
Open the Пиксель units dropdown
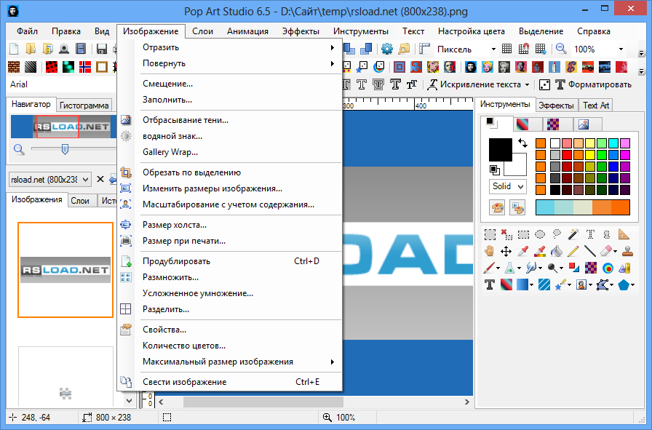pyautogui.click(x=493, y=49)
